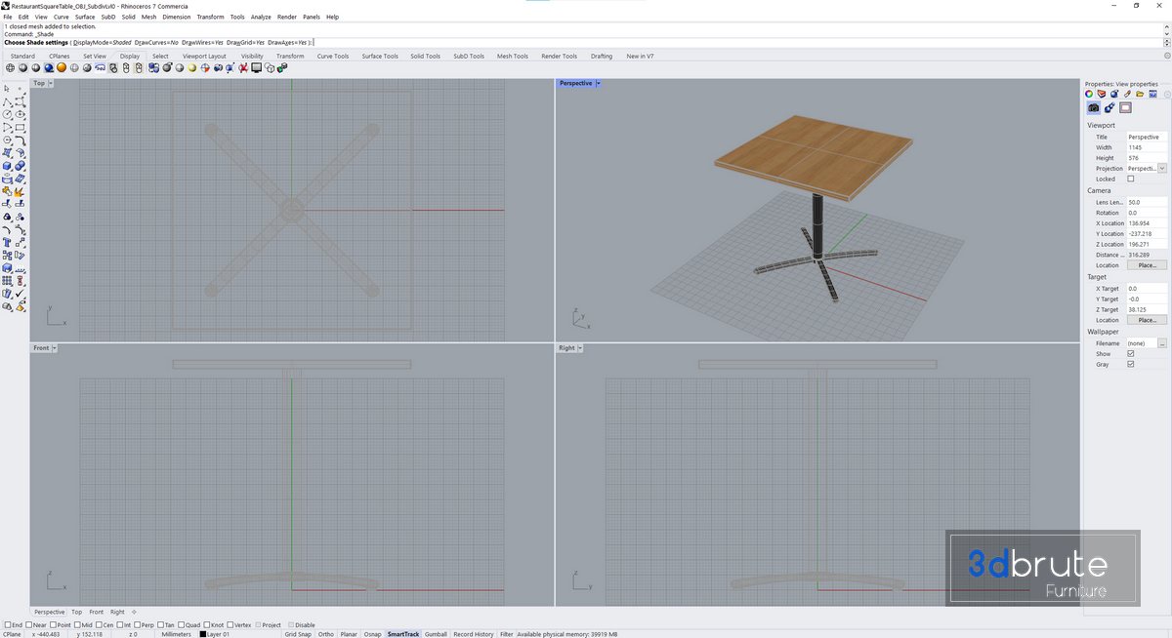Pick the selection arrow tool in sidebar
This screenshot has height=638, width=1172.
tap(7, 89)
